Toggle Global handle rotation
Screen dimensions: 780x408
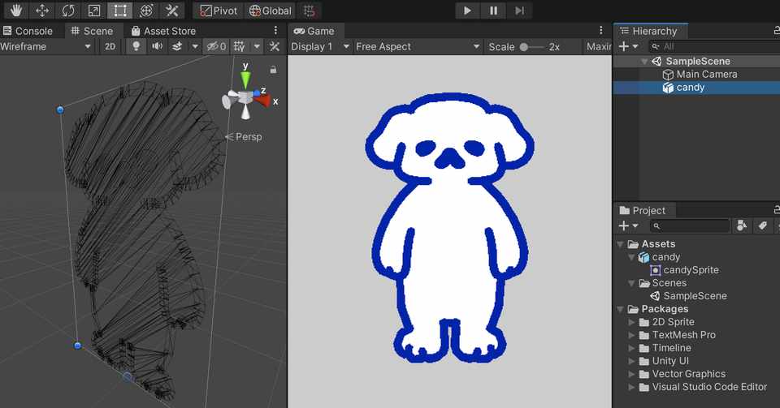point(270,11)
